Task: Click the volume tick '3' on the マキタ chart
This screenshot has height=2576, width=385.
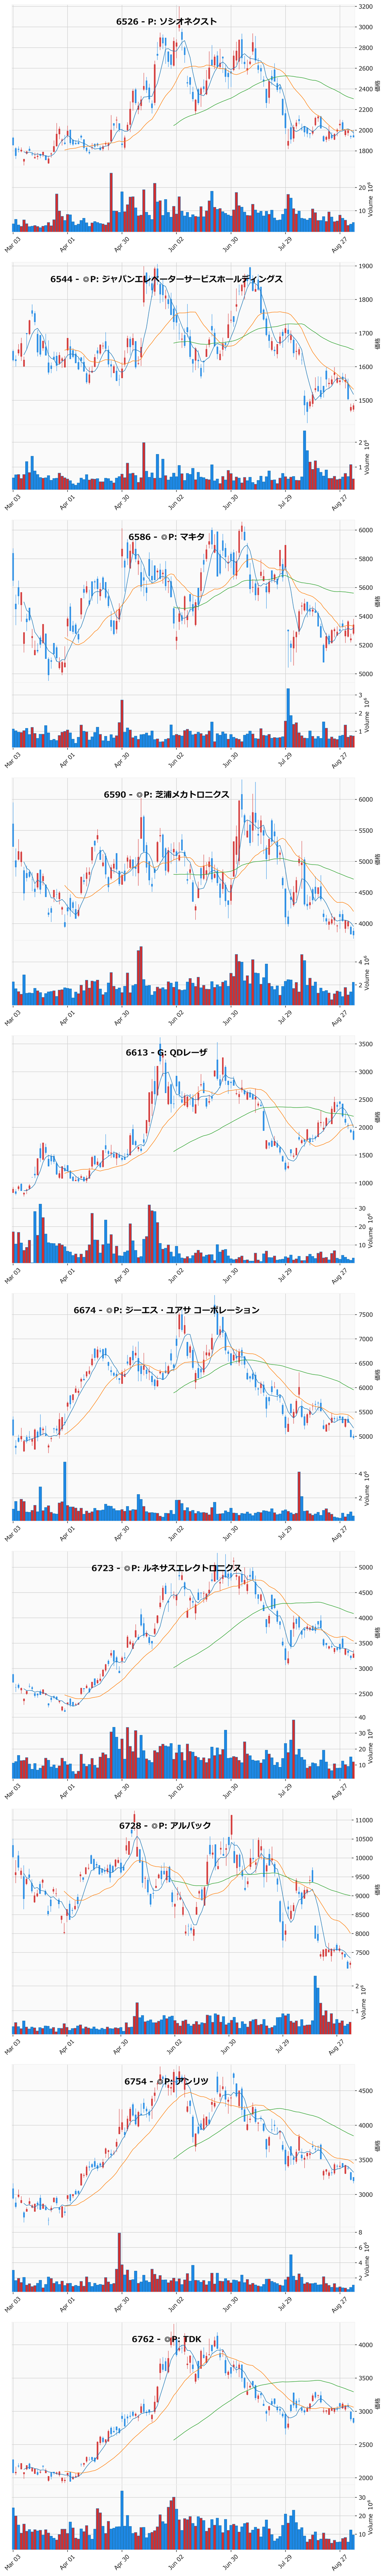Action: point(360,695)
